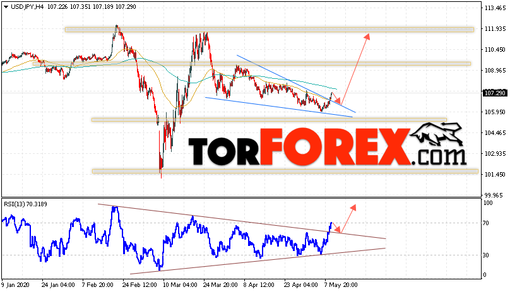The image size is (510, 292).
Task: Click the RSI scale value 0
Action: point(485,275)
